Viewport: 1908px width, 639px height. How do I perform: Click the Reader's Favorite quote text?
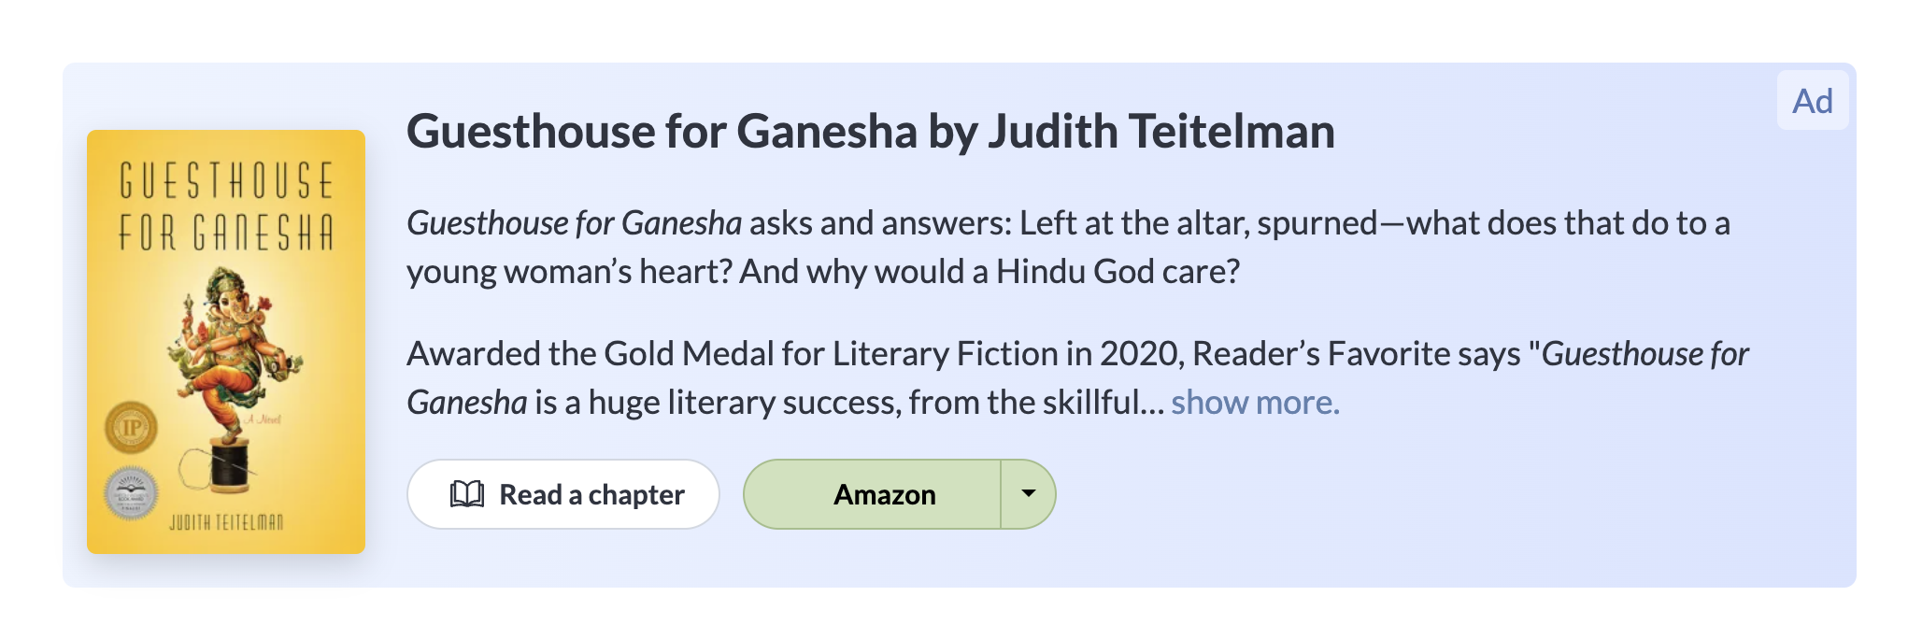tap(1077, 378)
